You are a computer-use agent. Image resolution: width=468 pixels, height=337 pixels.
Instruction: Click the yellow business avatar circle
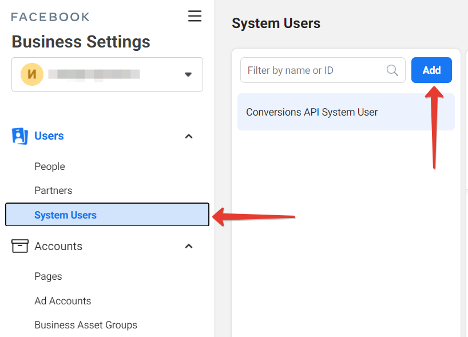coord(32,74)
